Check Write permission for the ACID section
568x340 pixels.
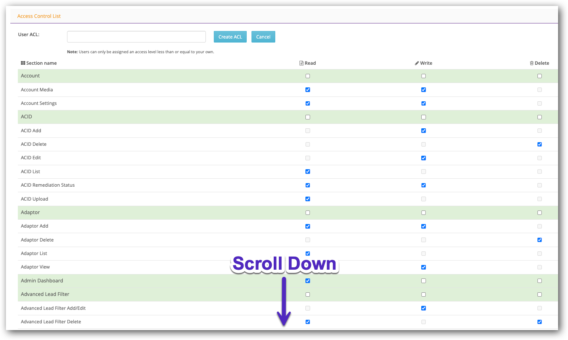pyautogui.click(x=423, y=117)
